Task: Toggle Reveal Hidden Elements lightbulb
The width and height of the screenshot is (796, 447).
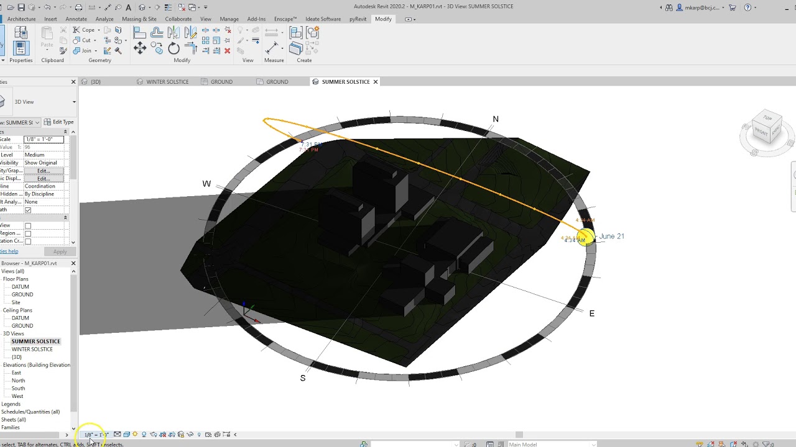Action: coord(199,435)
